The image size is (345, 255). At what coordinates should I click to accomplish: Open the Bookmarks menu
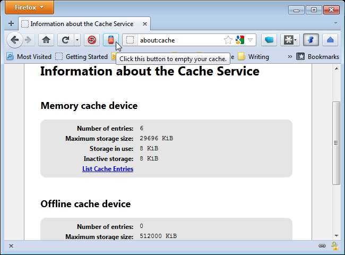coord(317,56)
